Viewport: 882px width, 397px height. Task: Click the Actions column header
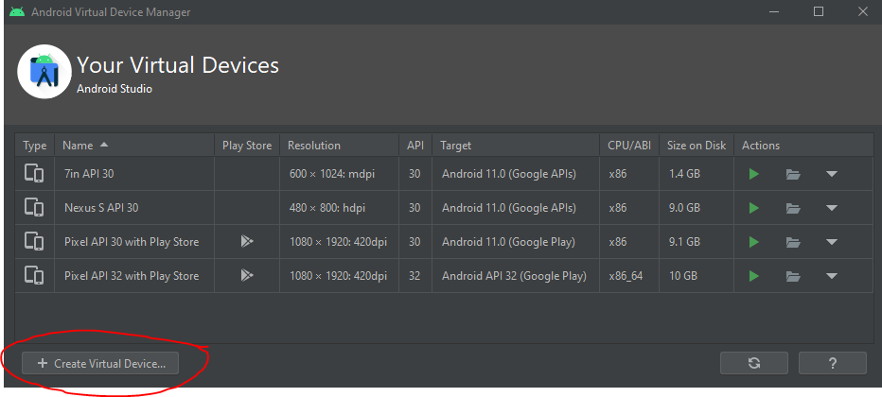(x=803, y=146)
